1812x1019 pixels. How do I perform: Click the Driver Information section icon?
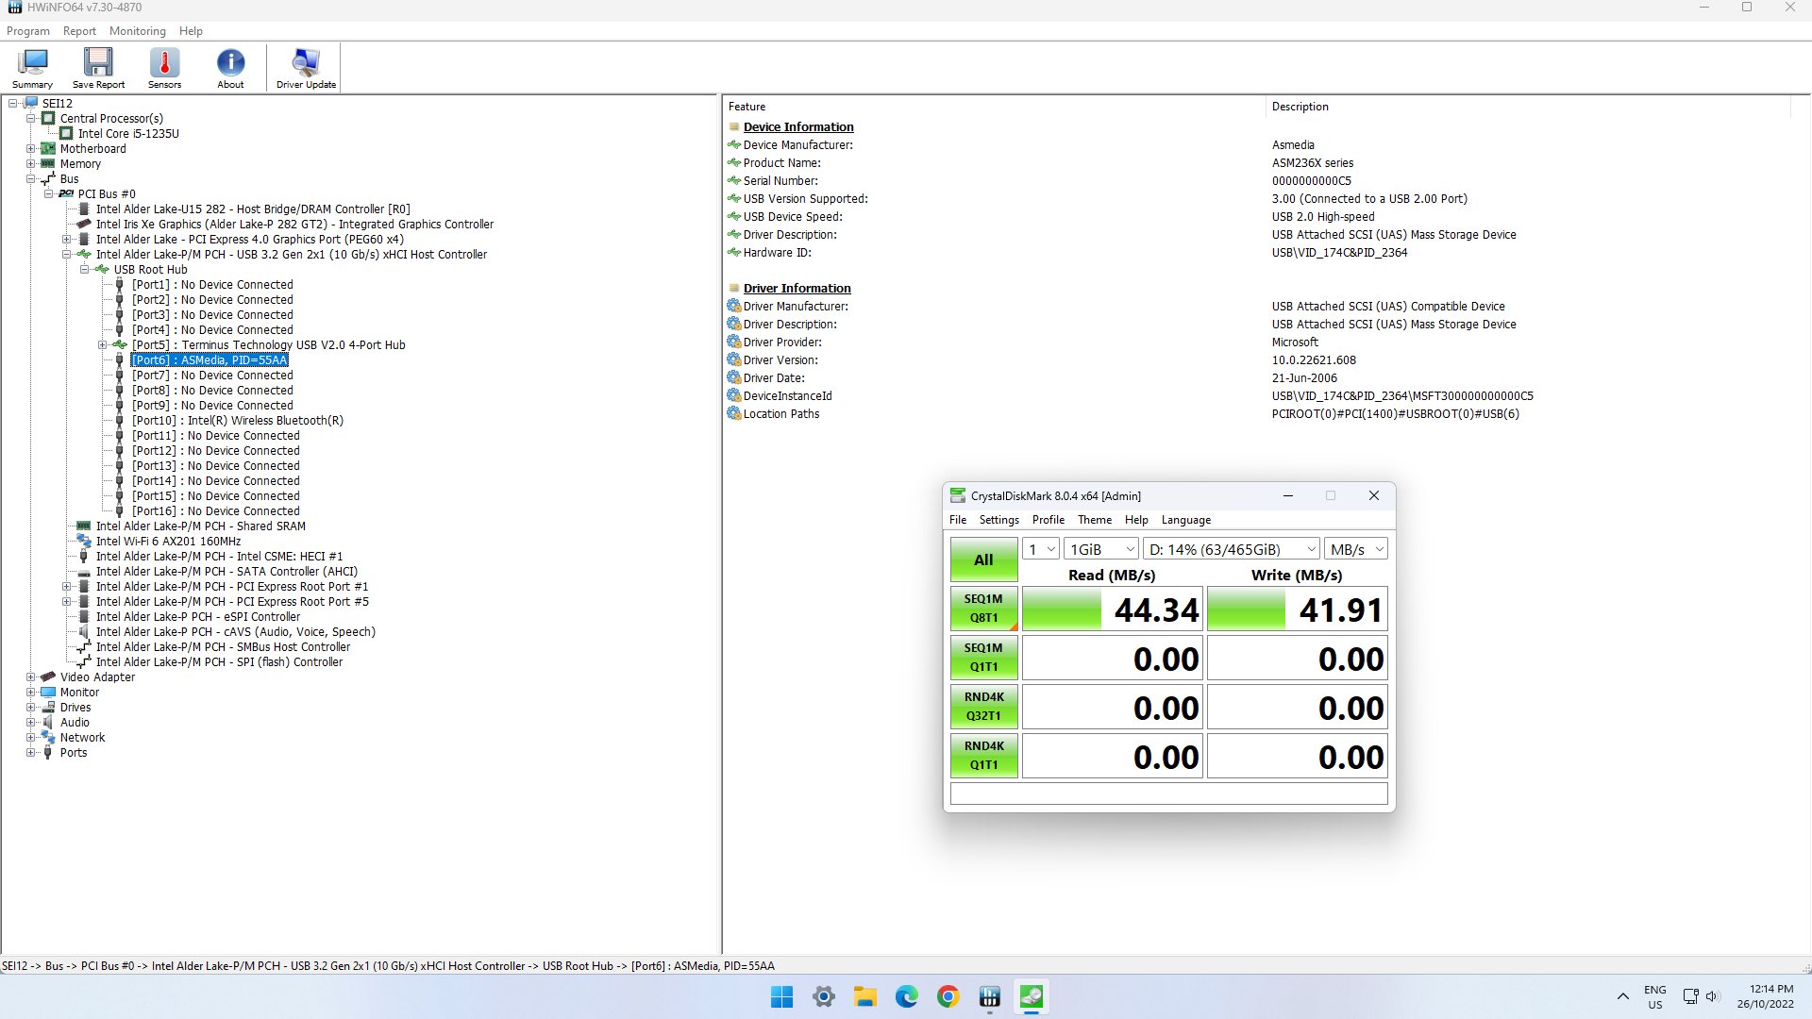[x=734, y=289]
